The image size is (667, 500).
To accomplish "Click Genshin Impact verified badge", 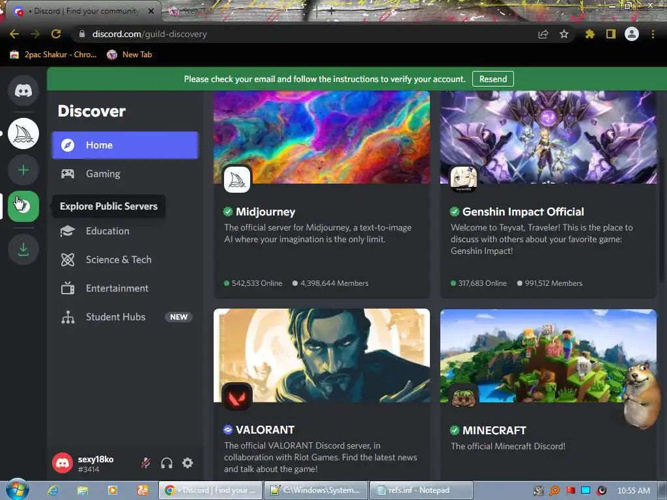I will (454, 212).
